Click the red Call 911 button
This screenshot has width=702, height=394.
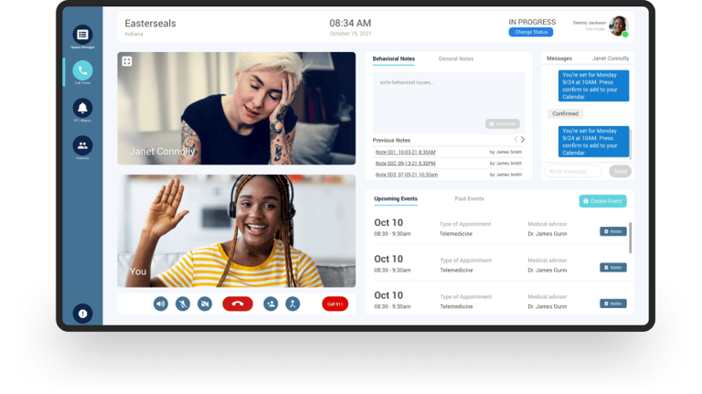click(335, 304)
